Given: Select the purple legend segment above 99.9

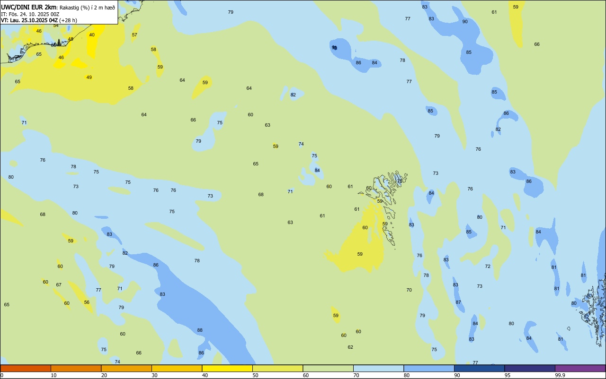Looking at the screenshot, I should coord(580,368).
